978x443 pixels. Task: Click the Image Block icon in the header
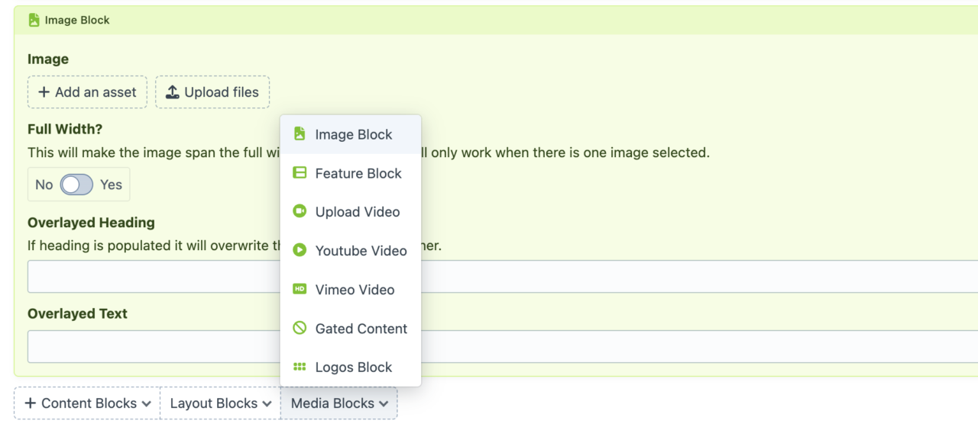click(x=34, y=20)
